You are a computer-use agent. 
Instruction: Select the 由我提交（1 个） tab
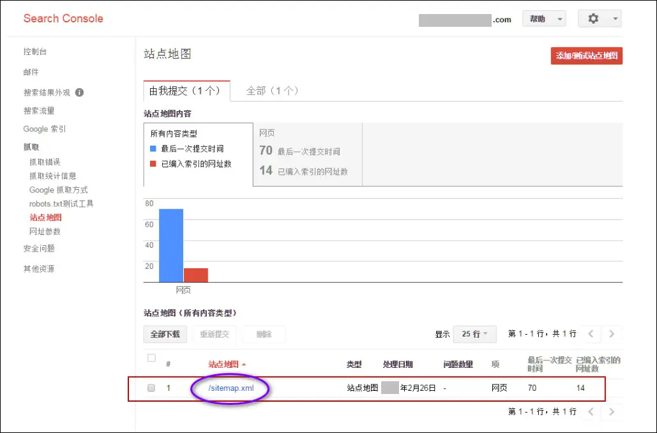point(186,91)
